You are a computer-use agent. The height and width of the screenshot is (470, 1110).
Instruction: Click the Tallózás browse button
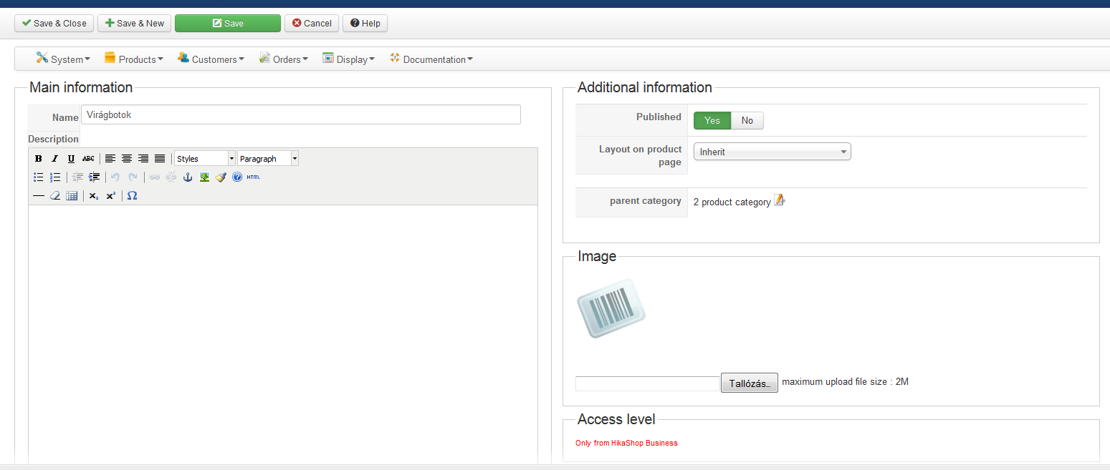(x=749, y=383)
